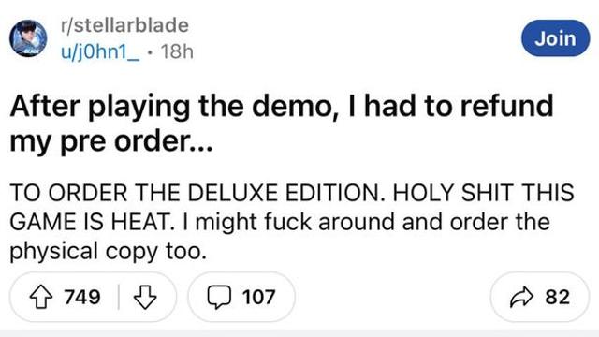
Task: Open user profile u/j0hn1_
Action: pyautogui.click(x=100, y=52)
